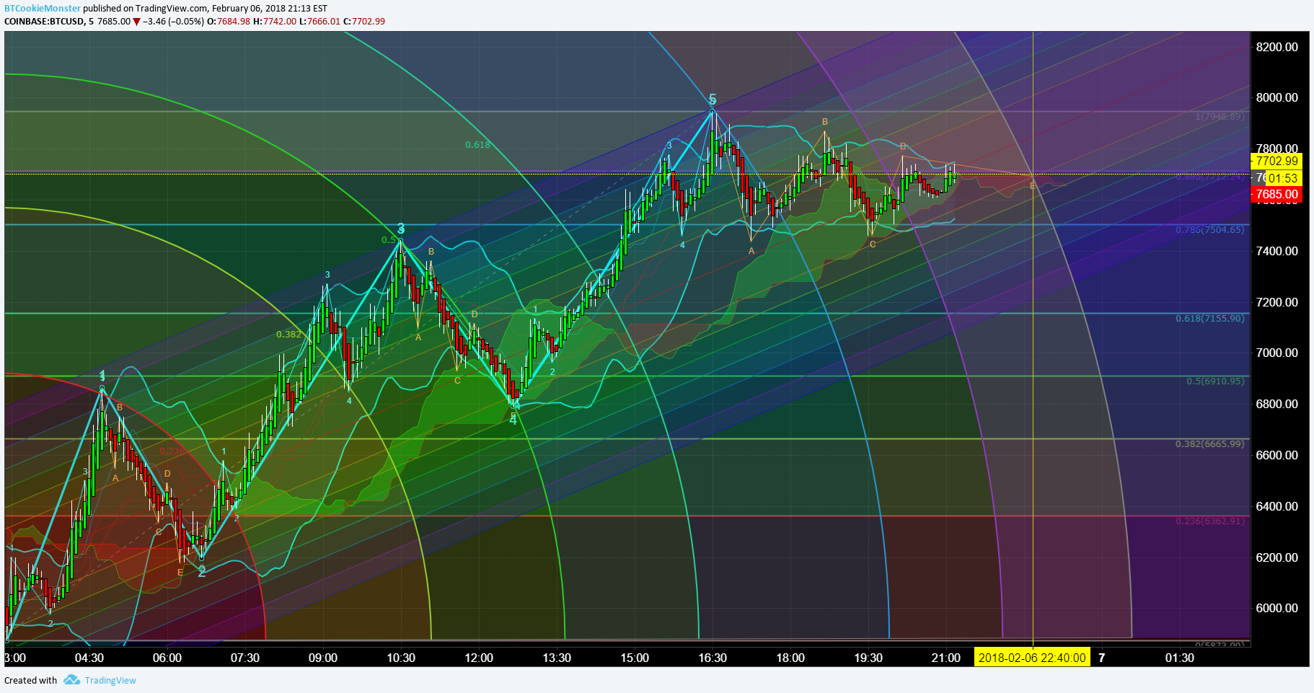Click the 19:30 time axis label

coord(868,658)
